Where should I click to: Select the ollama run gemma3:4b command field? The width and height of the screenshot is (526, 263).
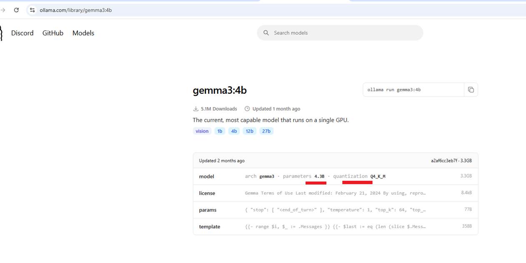click(x=413, y=90)
